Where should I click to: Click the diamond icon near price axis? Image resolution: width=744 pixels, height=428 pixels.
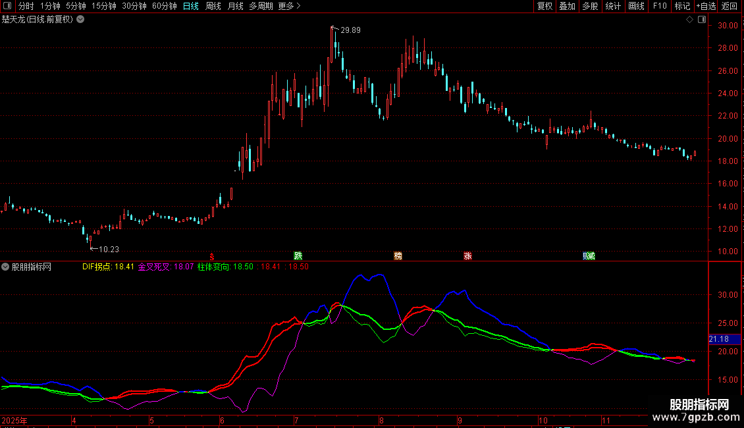pyautogui.click(x=689, y=20)
